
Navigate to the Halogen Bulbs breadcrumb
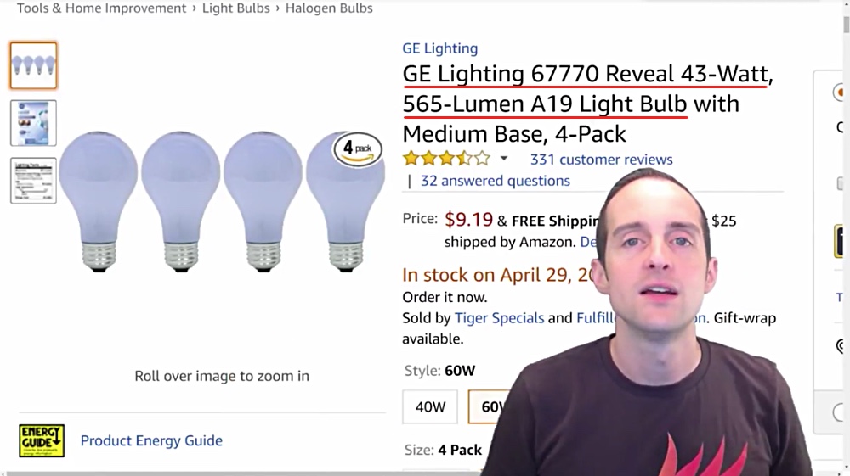(x=329, y=8)
